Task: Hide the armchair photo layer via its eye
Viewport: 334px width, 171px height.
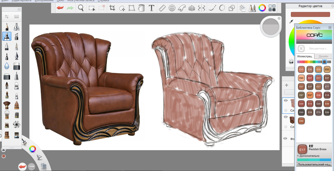Action: point(286,117)
